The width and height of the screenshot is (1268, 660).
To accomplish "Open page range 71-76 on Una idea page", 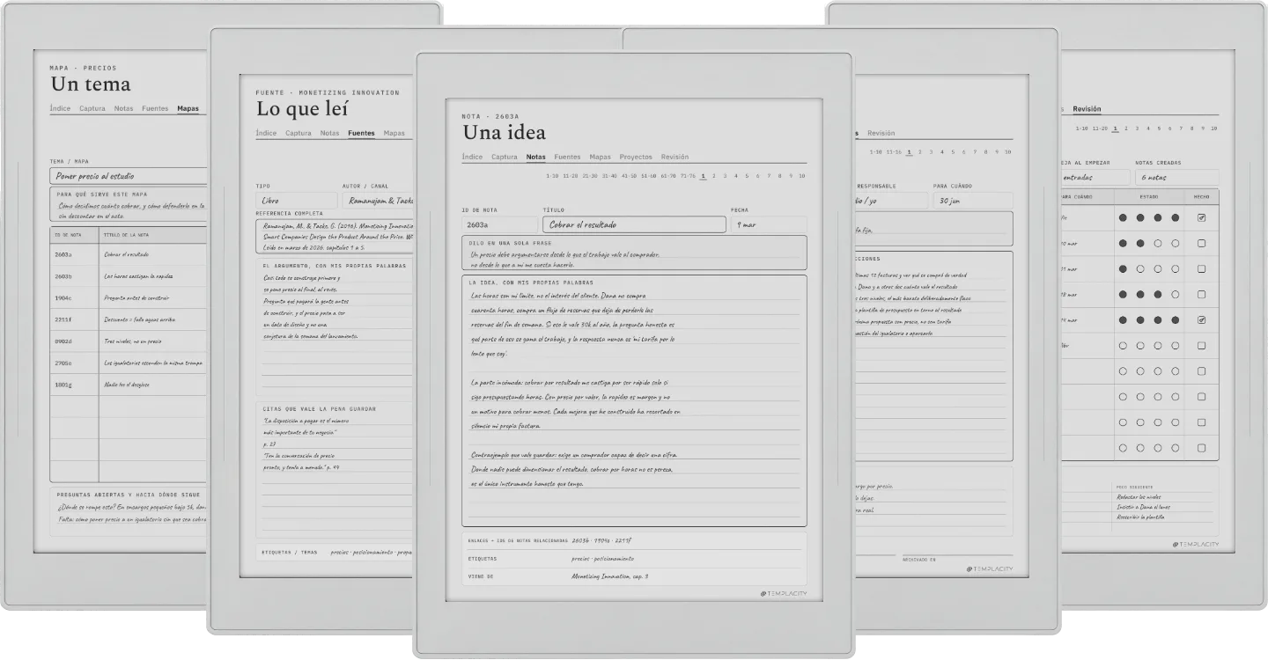I will pos(688,176).
